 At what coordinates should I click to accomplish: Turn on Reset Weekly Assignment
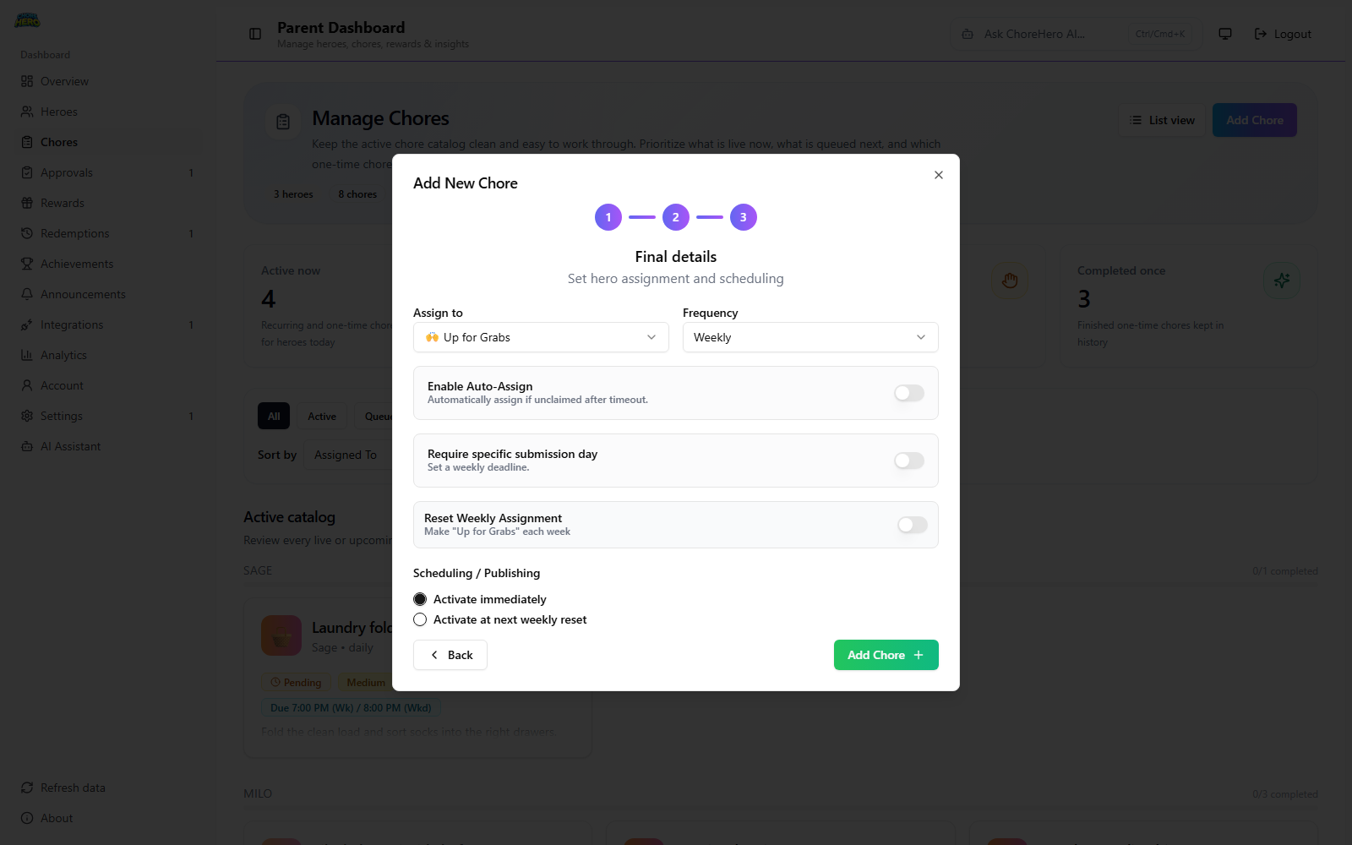tap(912, 525)
